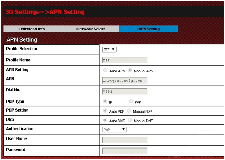Click the Profile Name text field
This screenshot has width=225, height=160.
(x=125, y=60)
